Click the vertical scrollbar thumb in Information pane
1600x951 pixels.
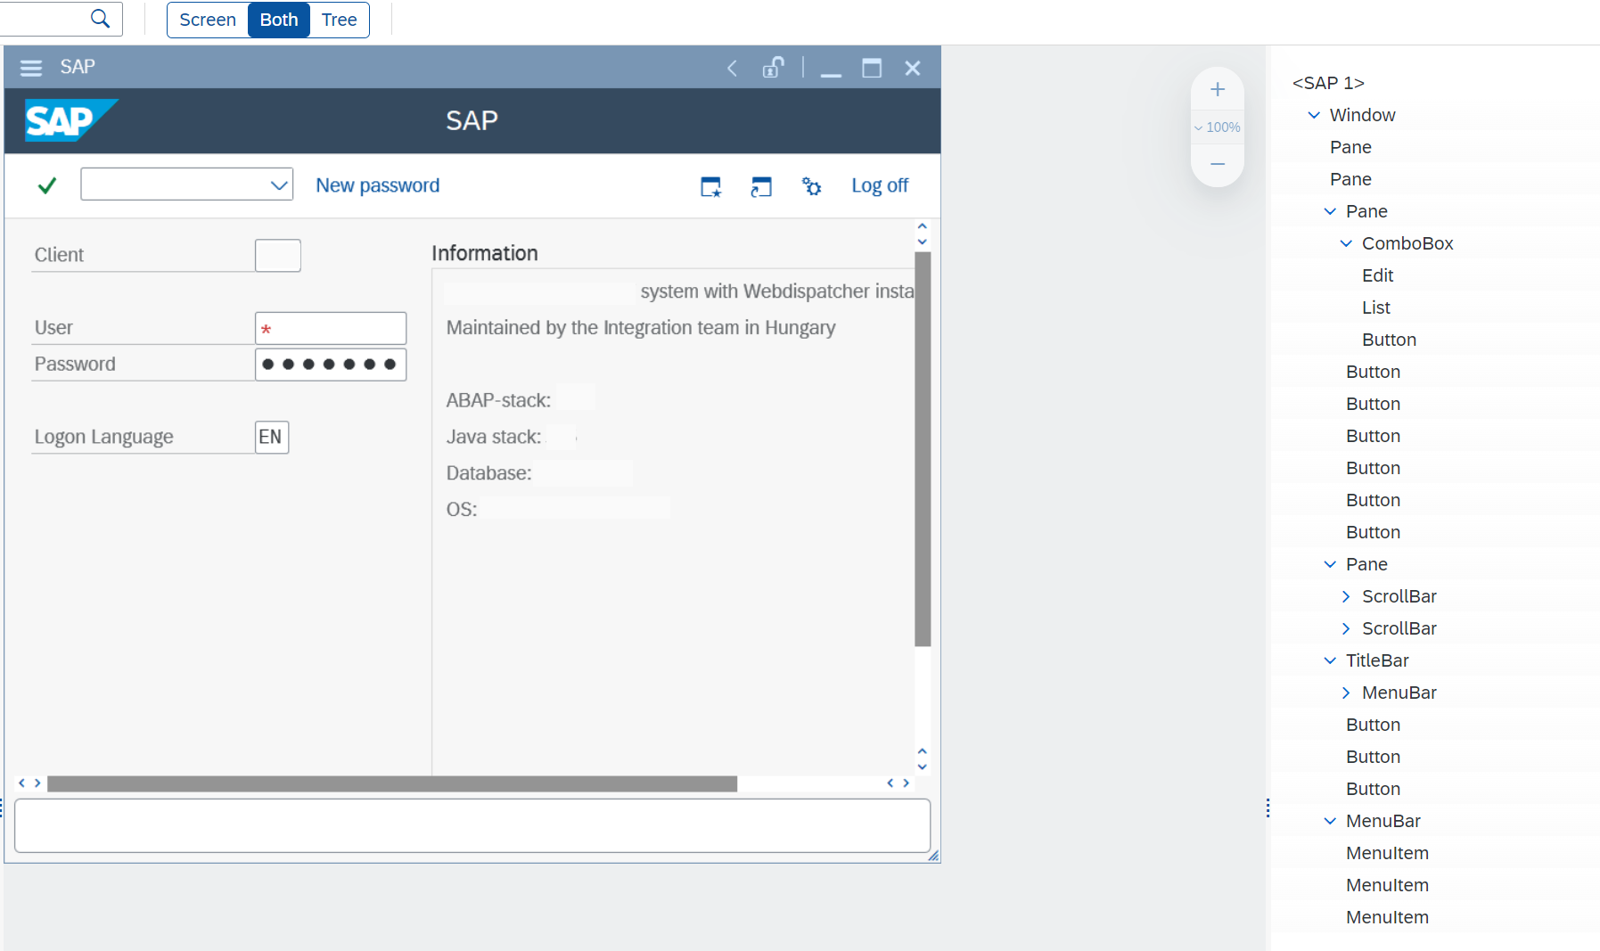click(x=923, y=449)
